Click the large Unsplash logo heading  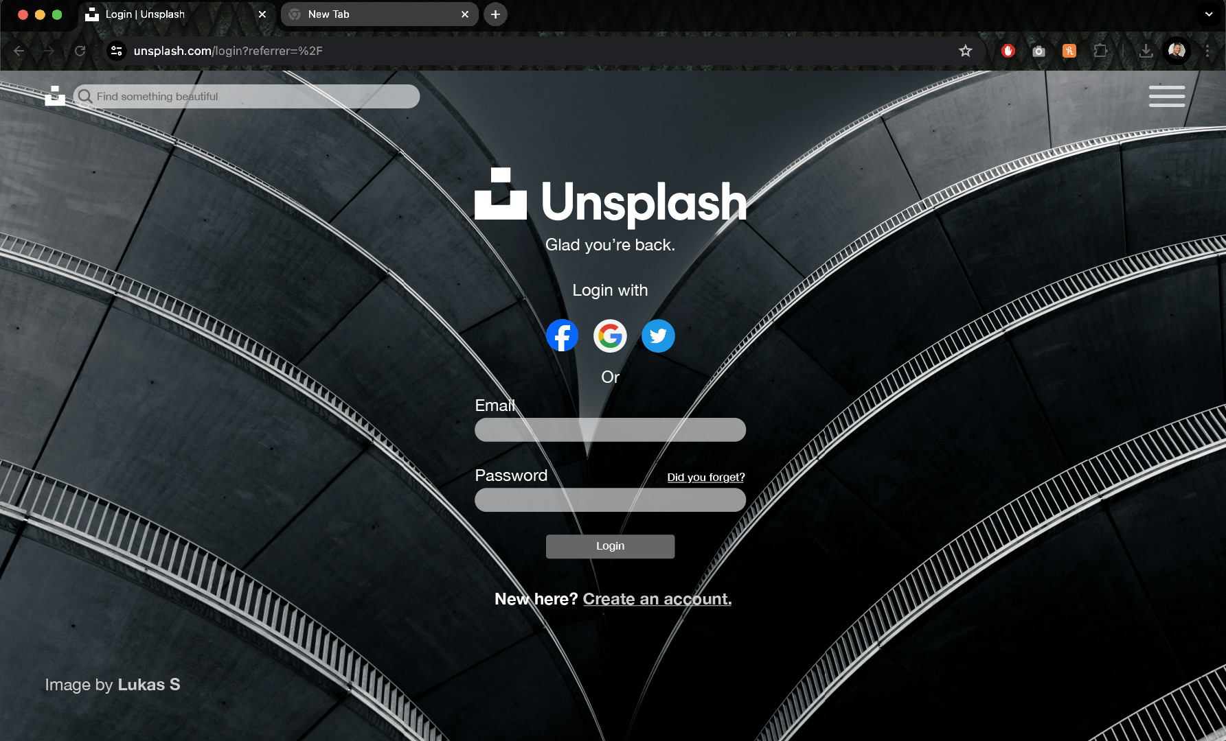tap(610, 198)
